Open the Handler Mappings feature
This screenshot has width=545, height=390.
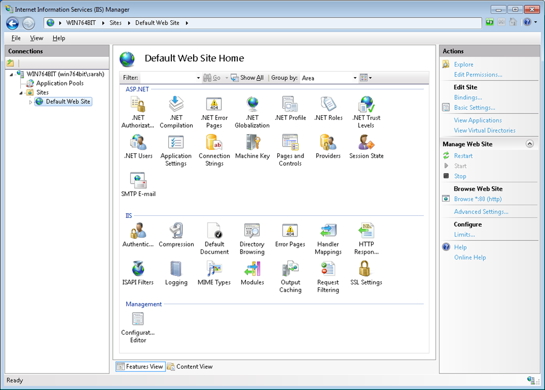click(x=328, y=239)
